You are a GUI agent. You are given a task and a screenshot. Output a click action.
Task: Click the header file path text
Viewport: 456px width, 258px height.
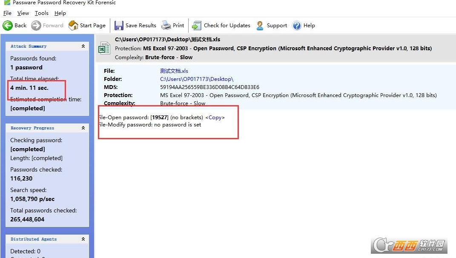coord(167,40)
